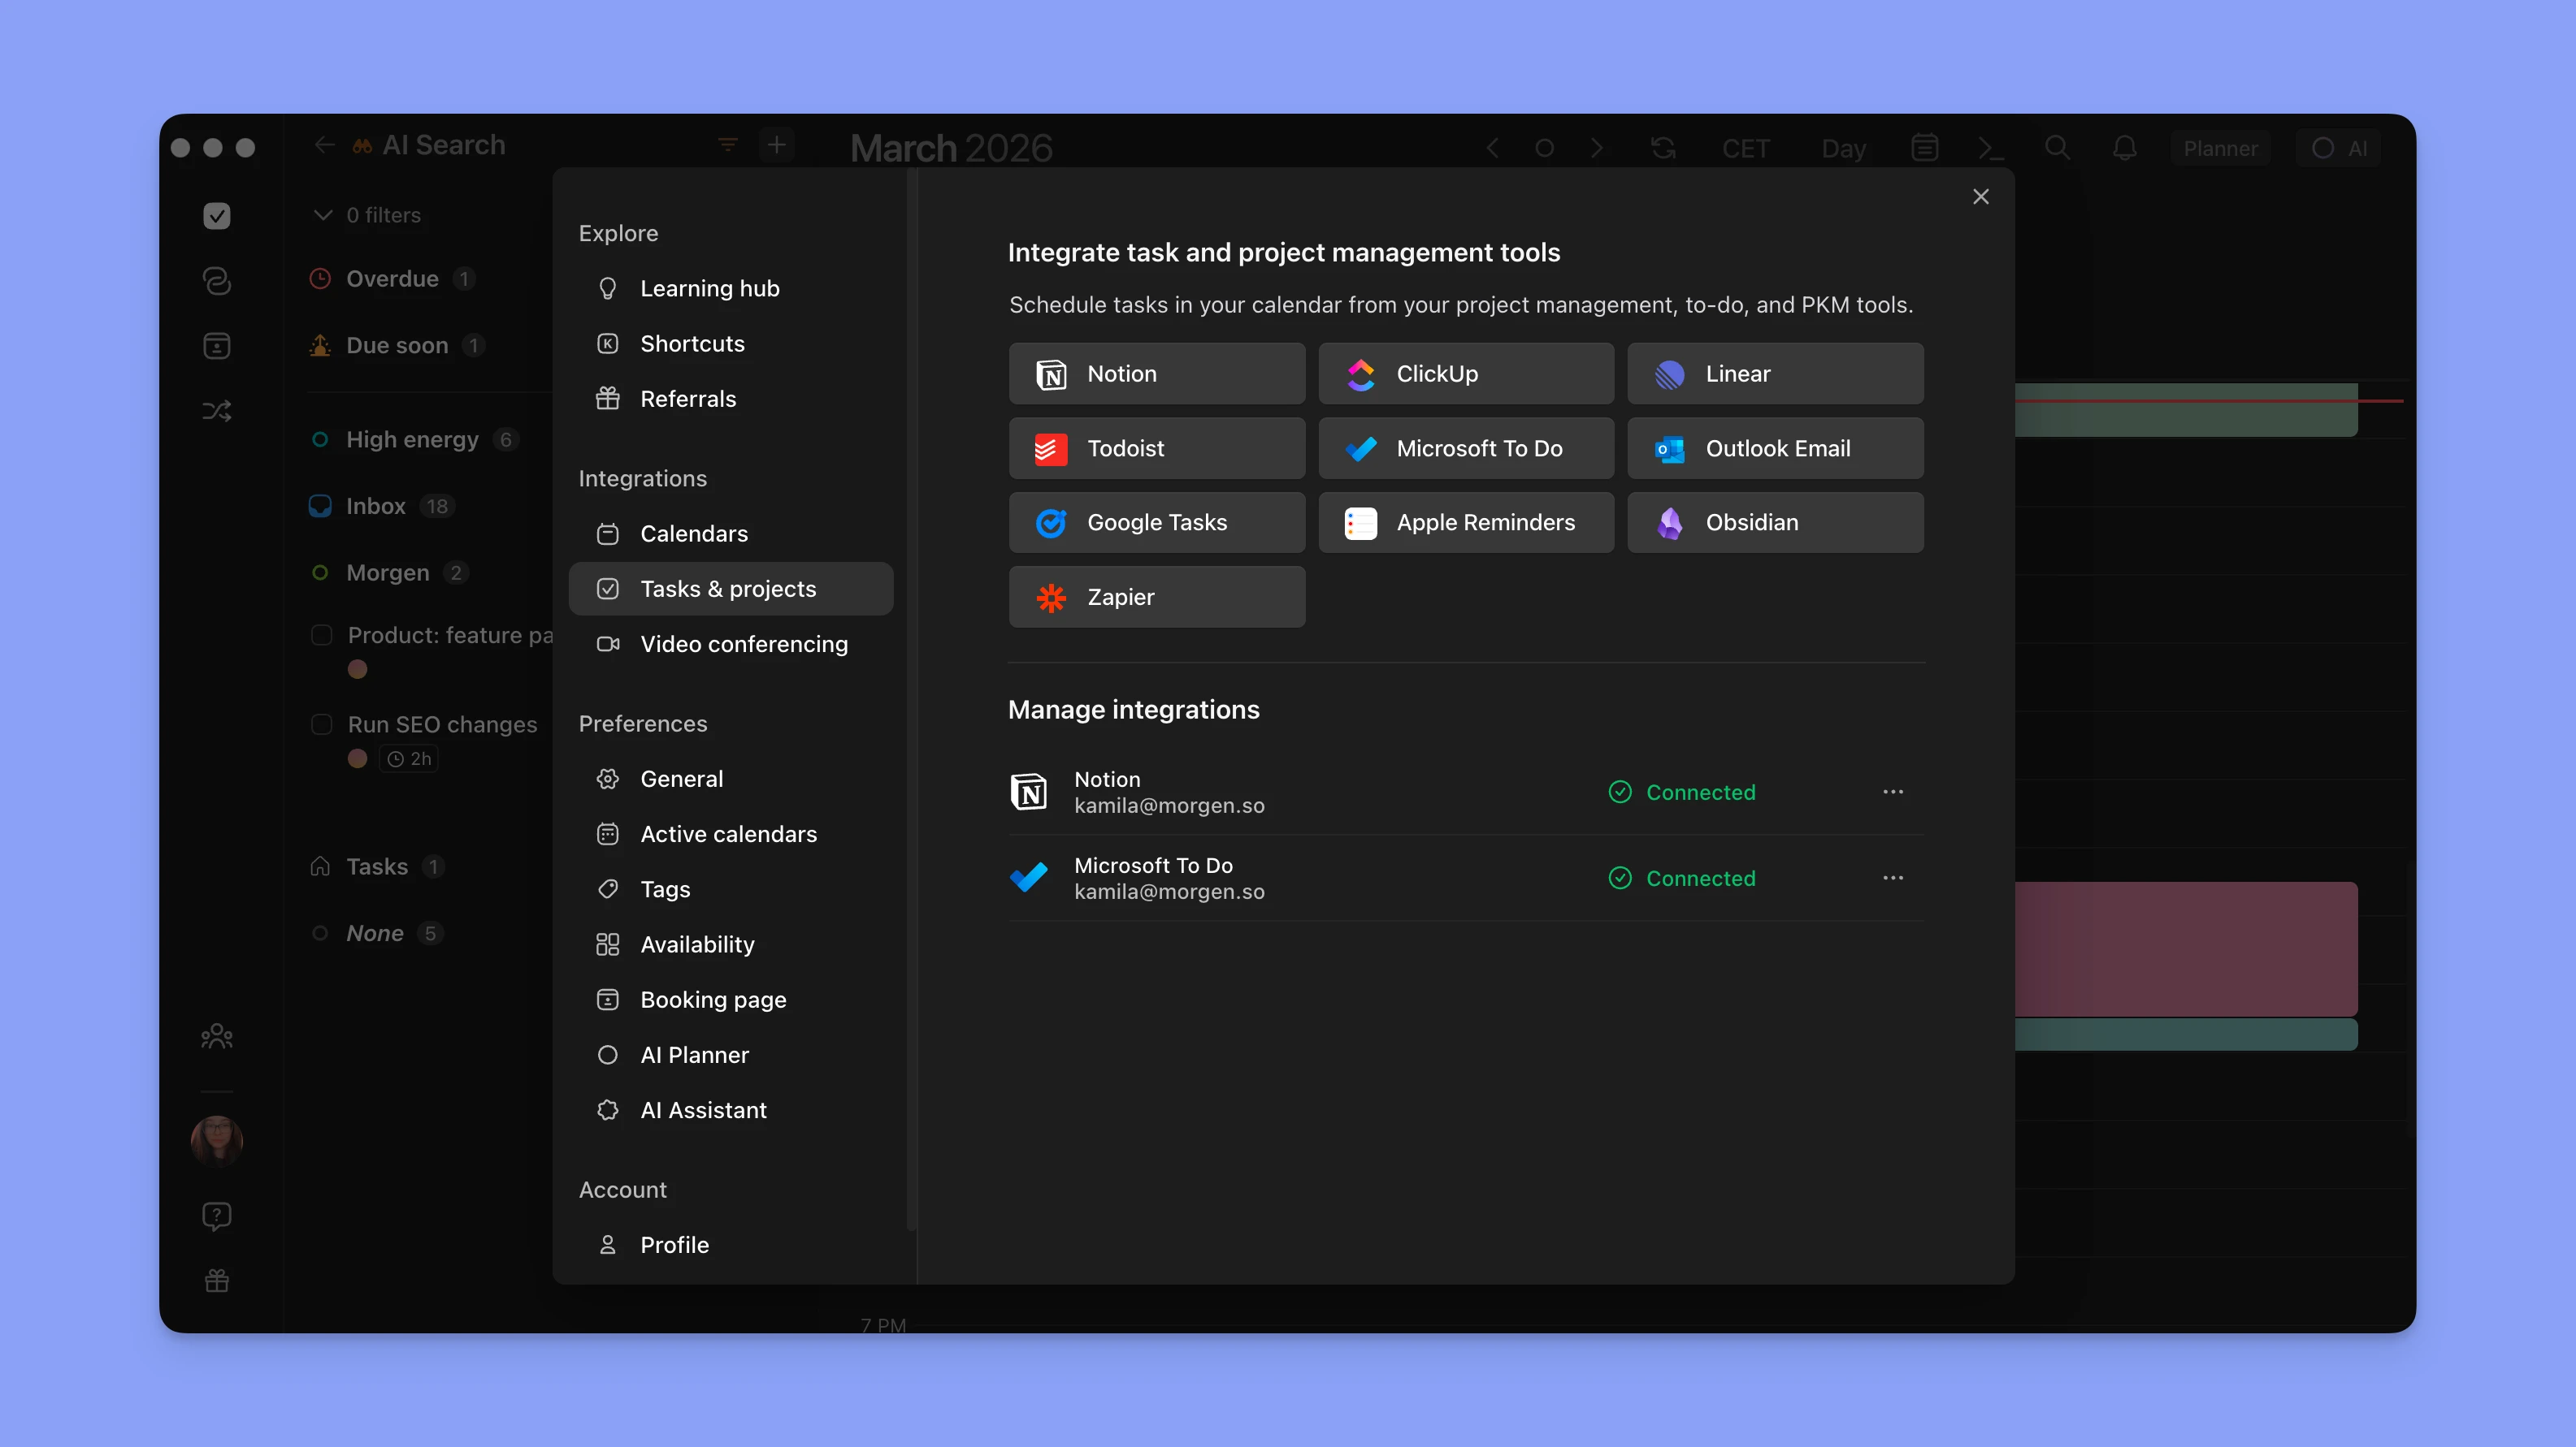The image size is (2576, 1447).
Task: Click the notification bell in the top bar
Action: click(x=2125, y=147)
